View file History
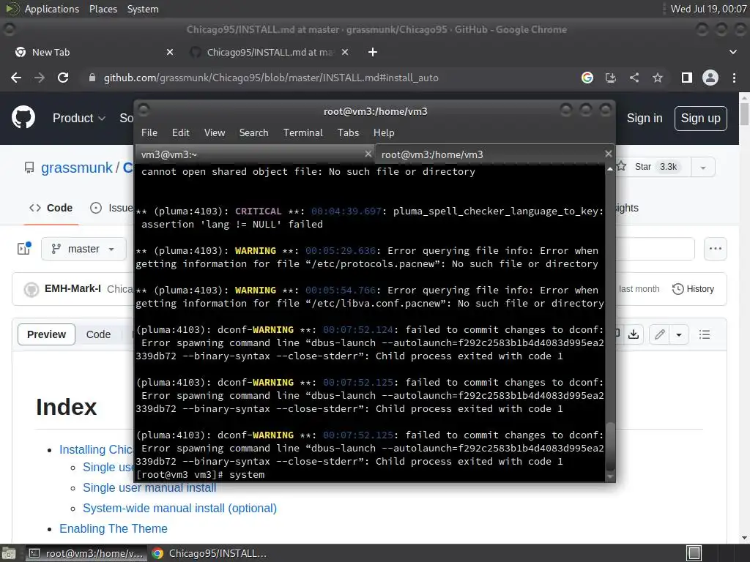Image resolution: width=750 pixels, height=562 pixels. coord(693,289)
